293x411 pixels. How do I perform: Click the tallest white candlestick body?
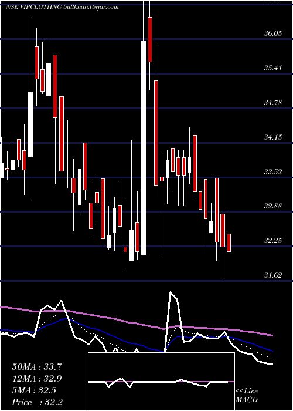tap(144, 148)
